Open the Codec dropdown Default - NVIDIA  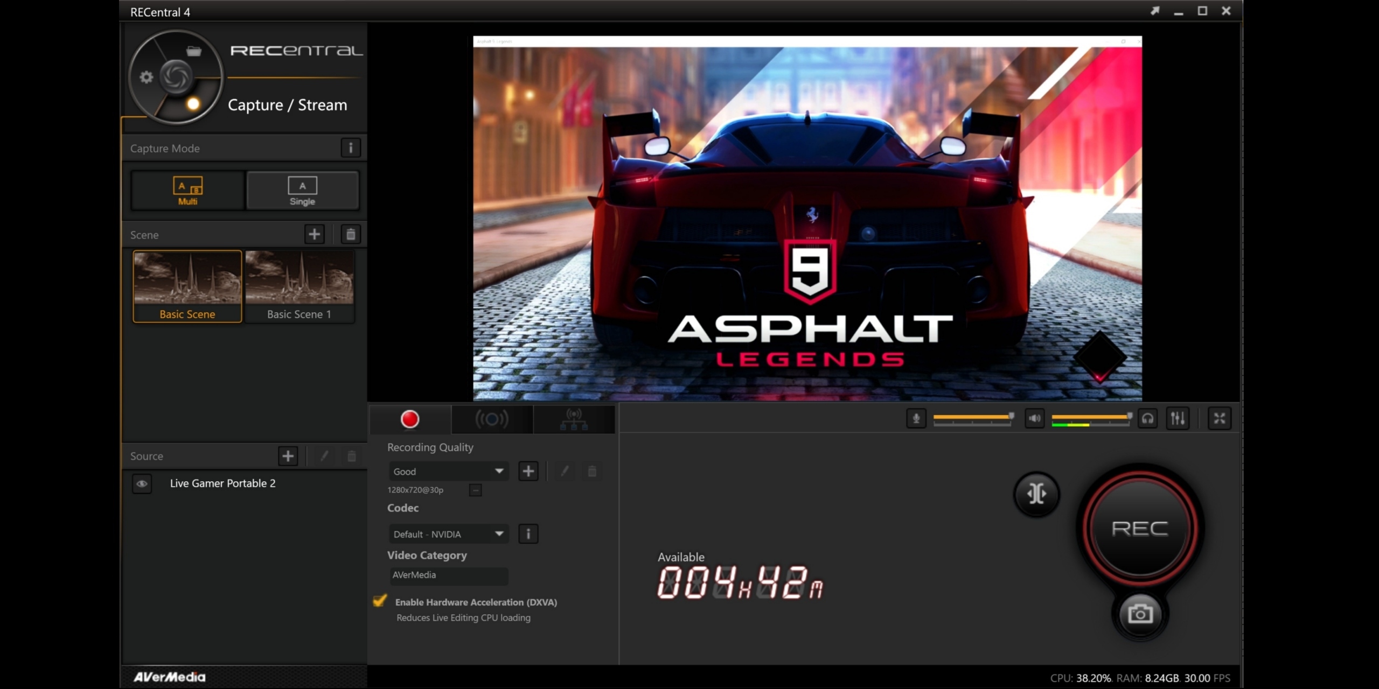coord(448,534)
